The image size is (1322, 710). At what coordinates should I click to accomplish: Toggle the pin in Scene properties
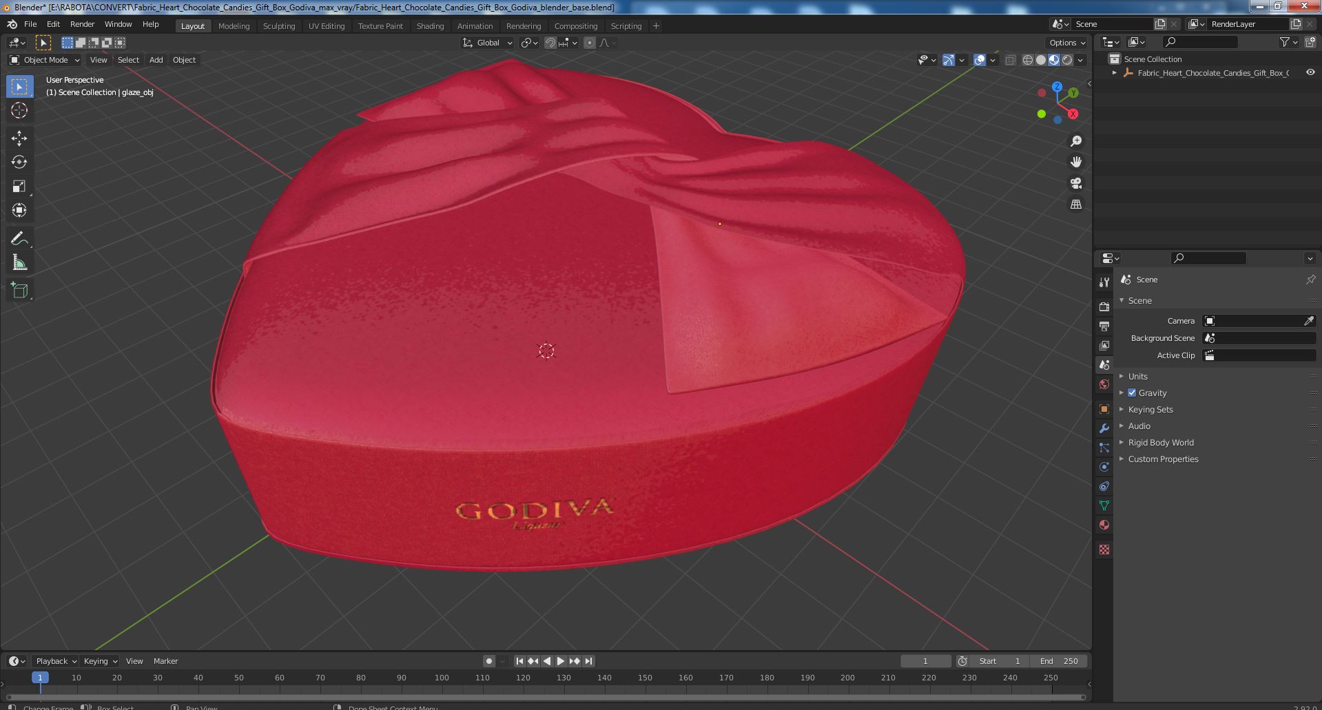click(x=1310, y=280)
